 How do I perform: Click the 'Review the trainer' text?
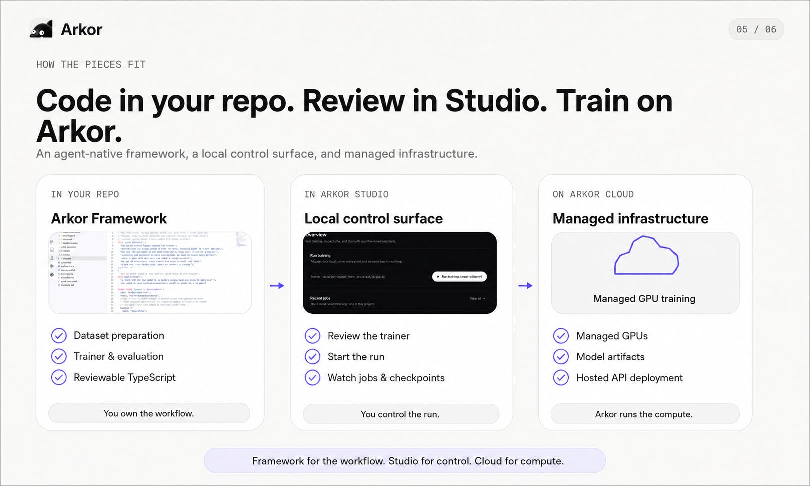(369, 336)
